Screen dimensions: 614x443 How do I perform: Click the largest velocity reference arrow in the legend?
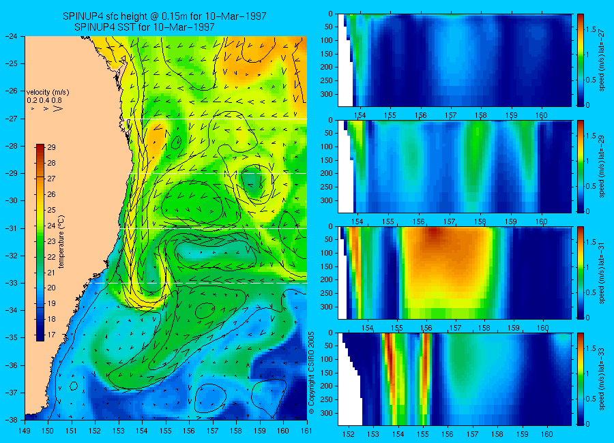(x=58, y=108)
